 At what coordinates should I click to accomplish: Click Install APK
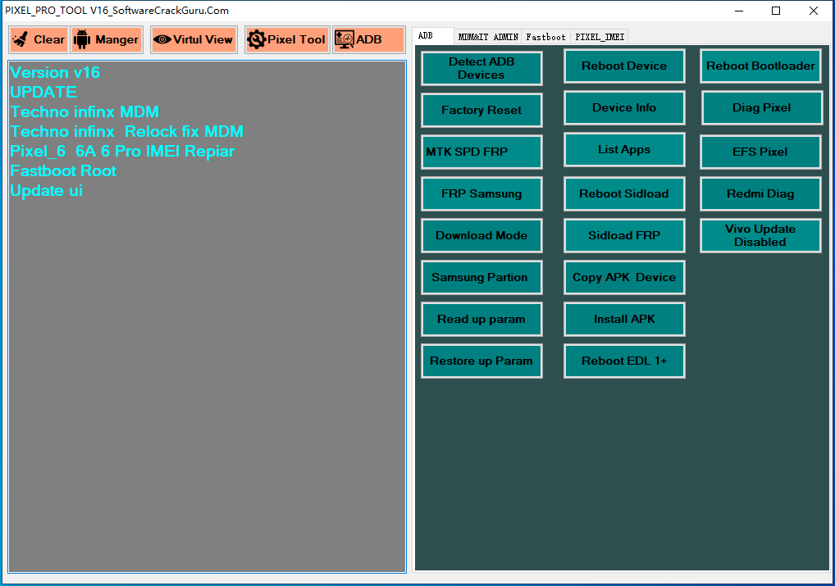[624, 320]
